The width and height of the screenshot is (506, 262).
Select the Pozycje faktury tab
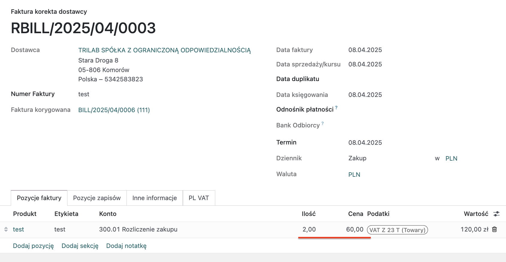click(39, 198)
